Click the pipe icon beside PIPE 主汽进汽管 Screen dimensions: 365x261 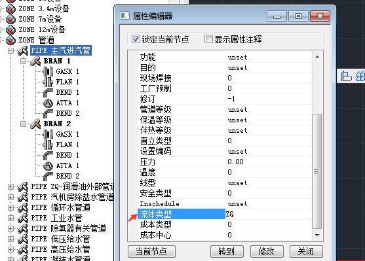pyautogui.click(x=23, y=50)
